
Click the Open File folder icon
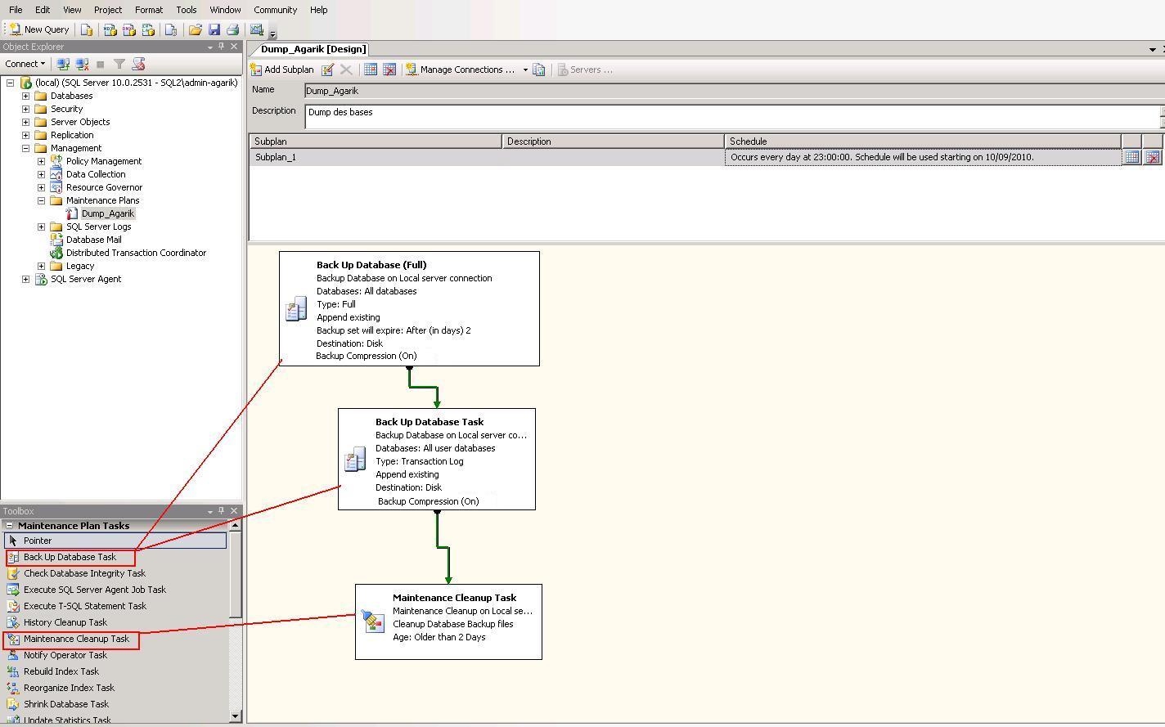pos(195,29)
